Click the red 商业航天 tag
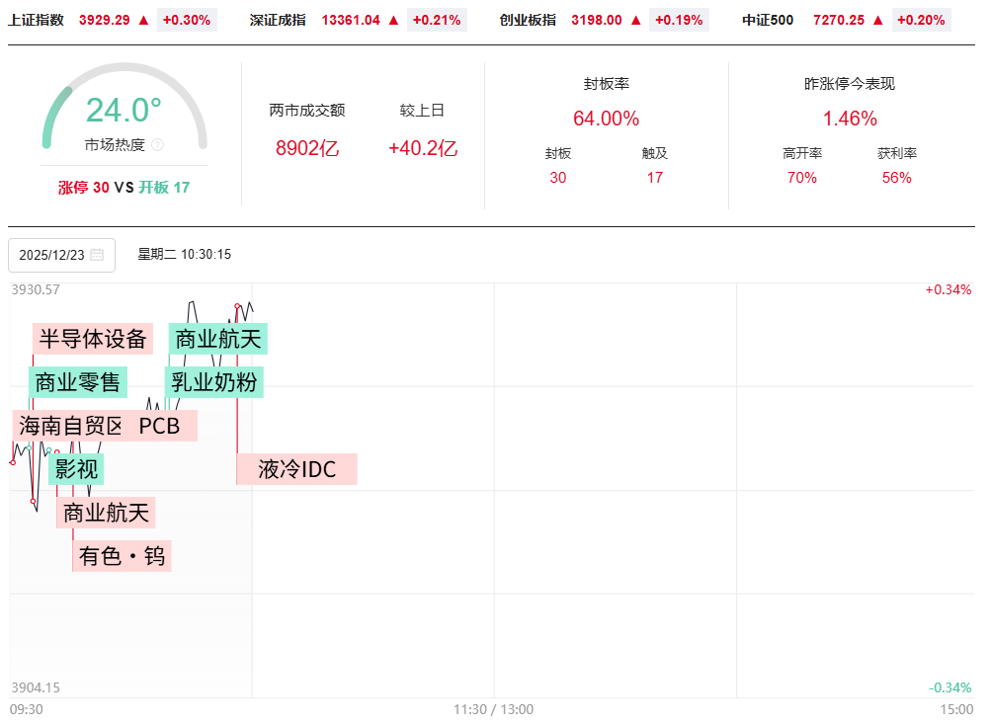The height and width of the screenshot is (725, 988). coord(106,513)
